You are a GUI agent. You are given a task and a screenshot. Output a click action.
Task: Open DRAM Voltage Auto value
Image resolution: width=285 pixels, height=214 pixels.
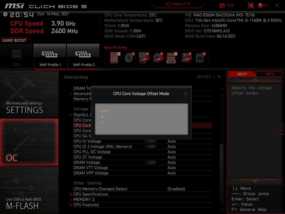pos(171,162)
